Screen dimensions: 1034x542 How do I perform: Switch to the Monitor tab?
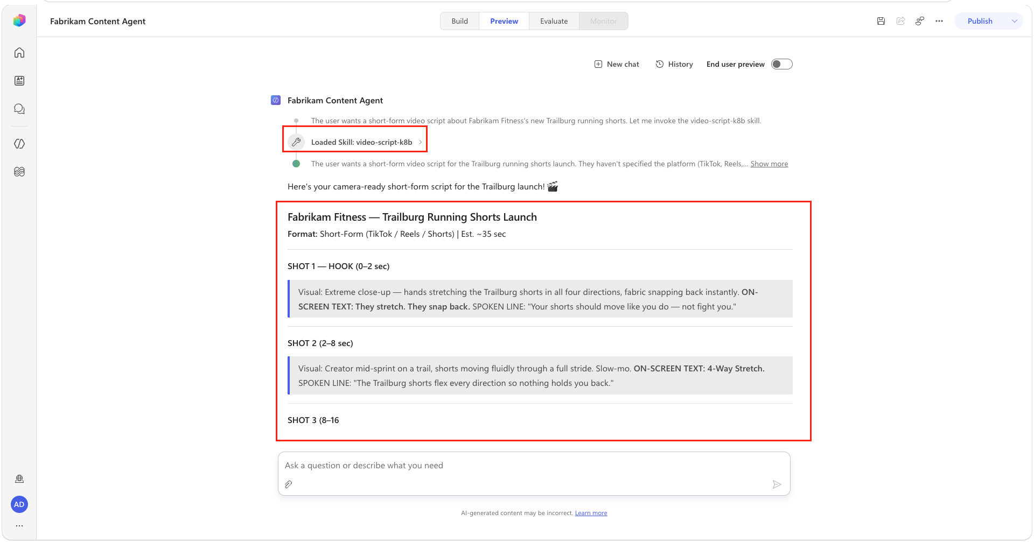coord(604,21)
